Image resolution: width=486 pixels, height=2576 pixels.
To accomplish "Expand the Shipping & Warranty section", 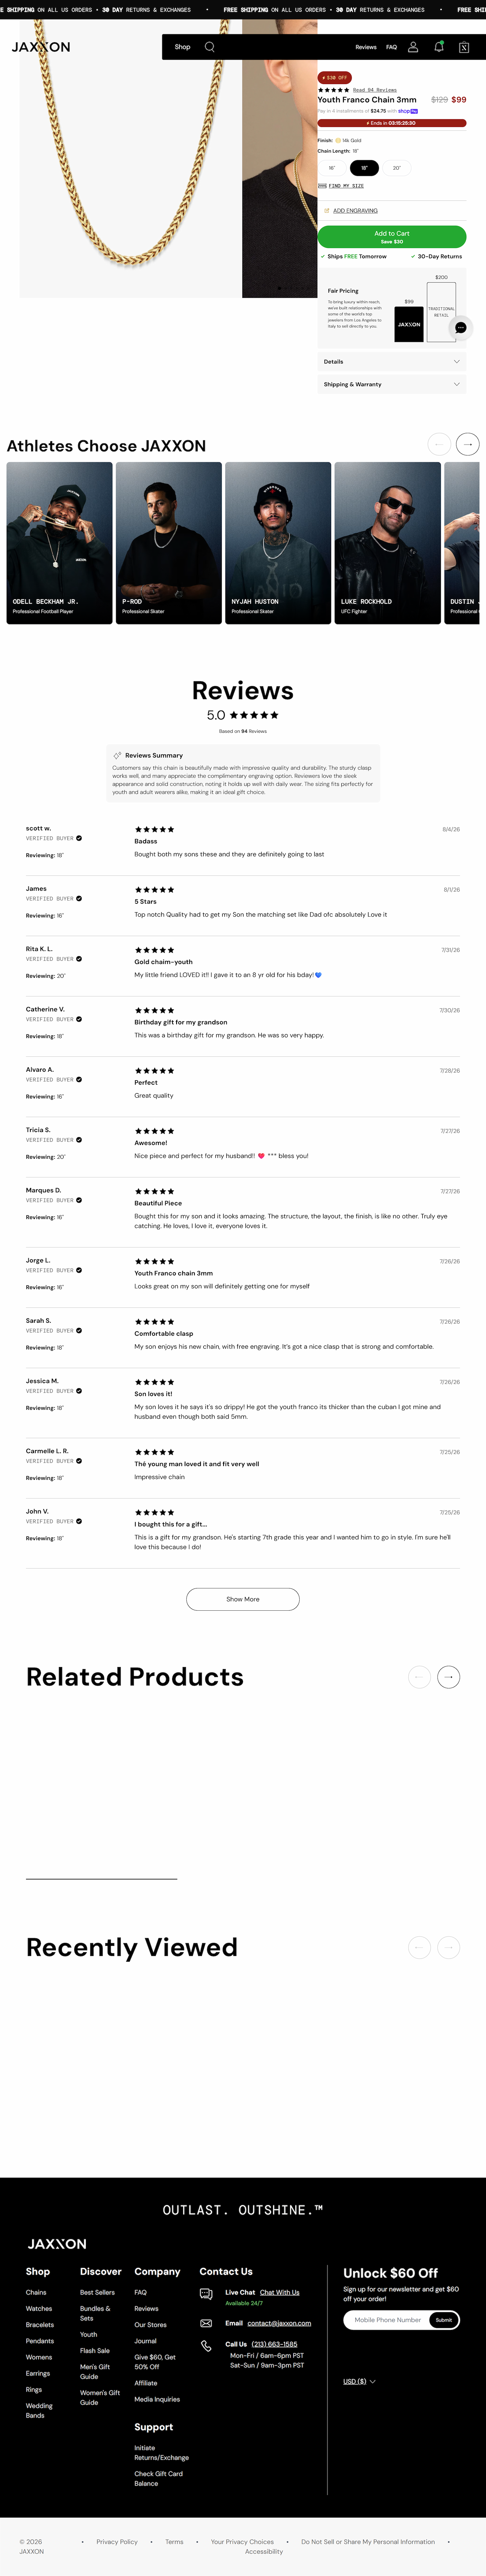I will pyautogui.click(x=392, y=384).
